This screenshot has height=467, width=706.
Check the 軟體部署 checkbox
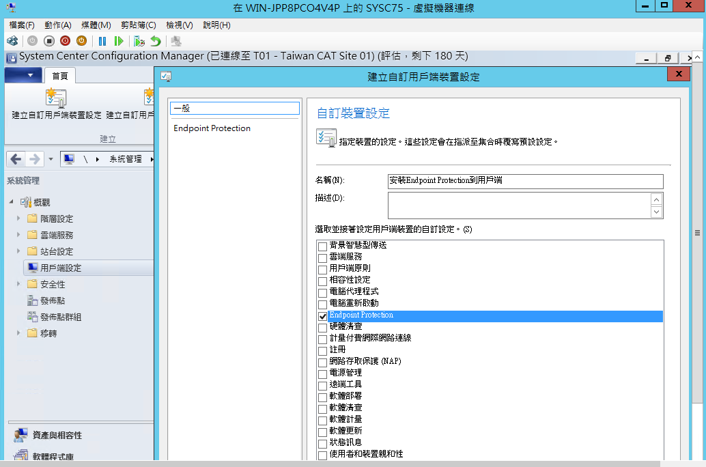click(322, 397)
